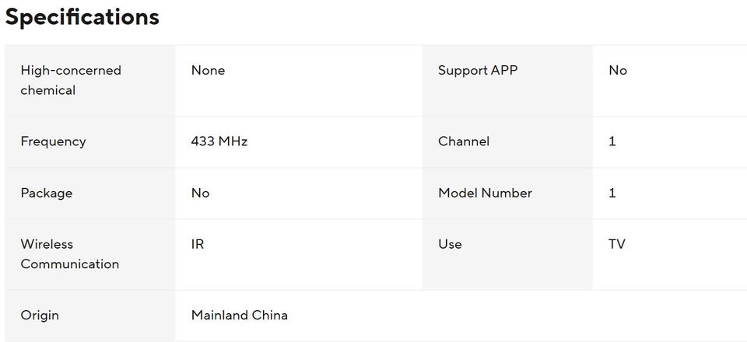
Task: Select the Channel label cell
Action: (464, 141)
